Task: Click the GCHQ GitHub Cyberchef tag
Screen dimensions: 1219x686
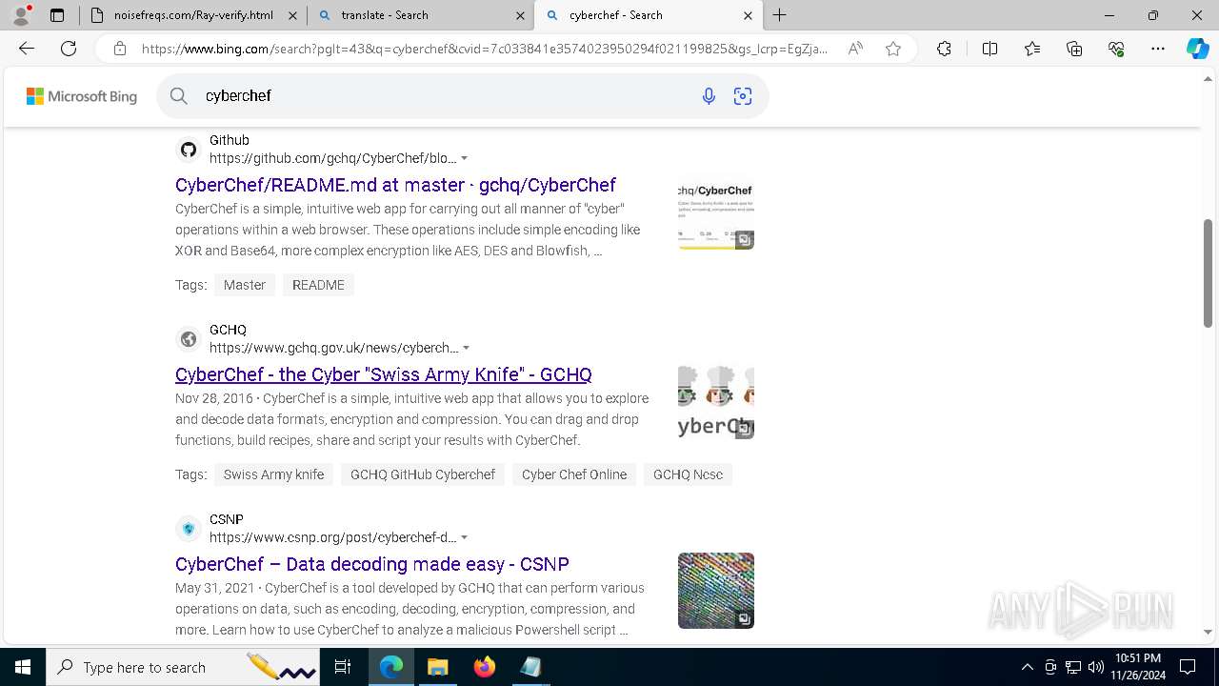Action: coord(423,474)
